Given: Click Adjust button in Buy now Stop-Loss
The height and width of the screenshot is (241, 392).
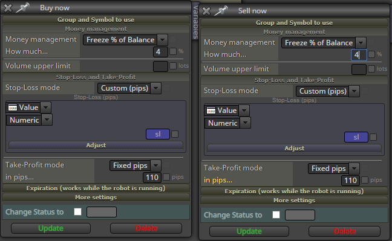Looking at the screenshot, I should click(x=96, y=146).
